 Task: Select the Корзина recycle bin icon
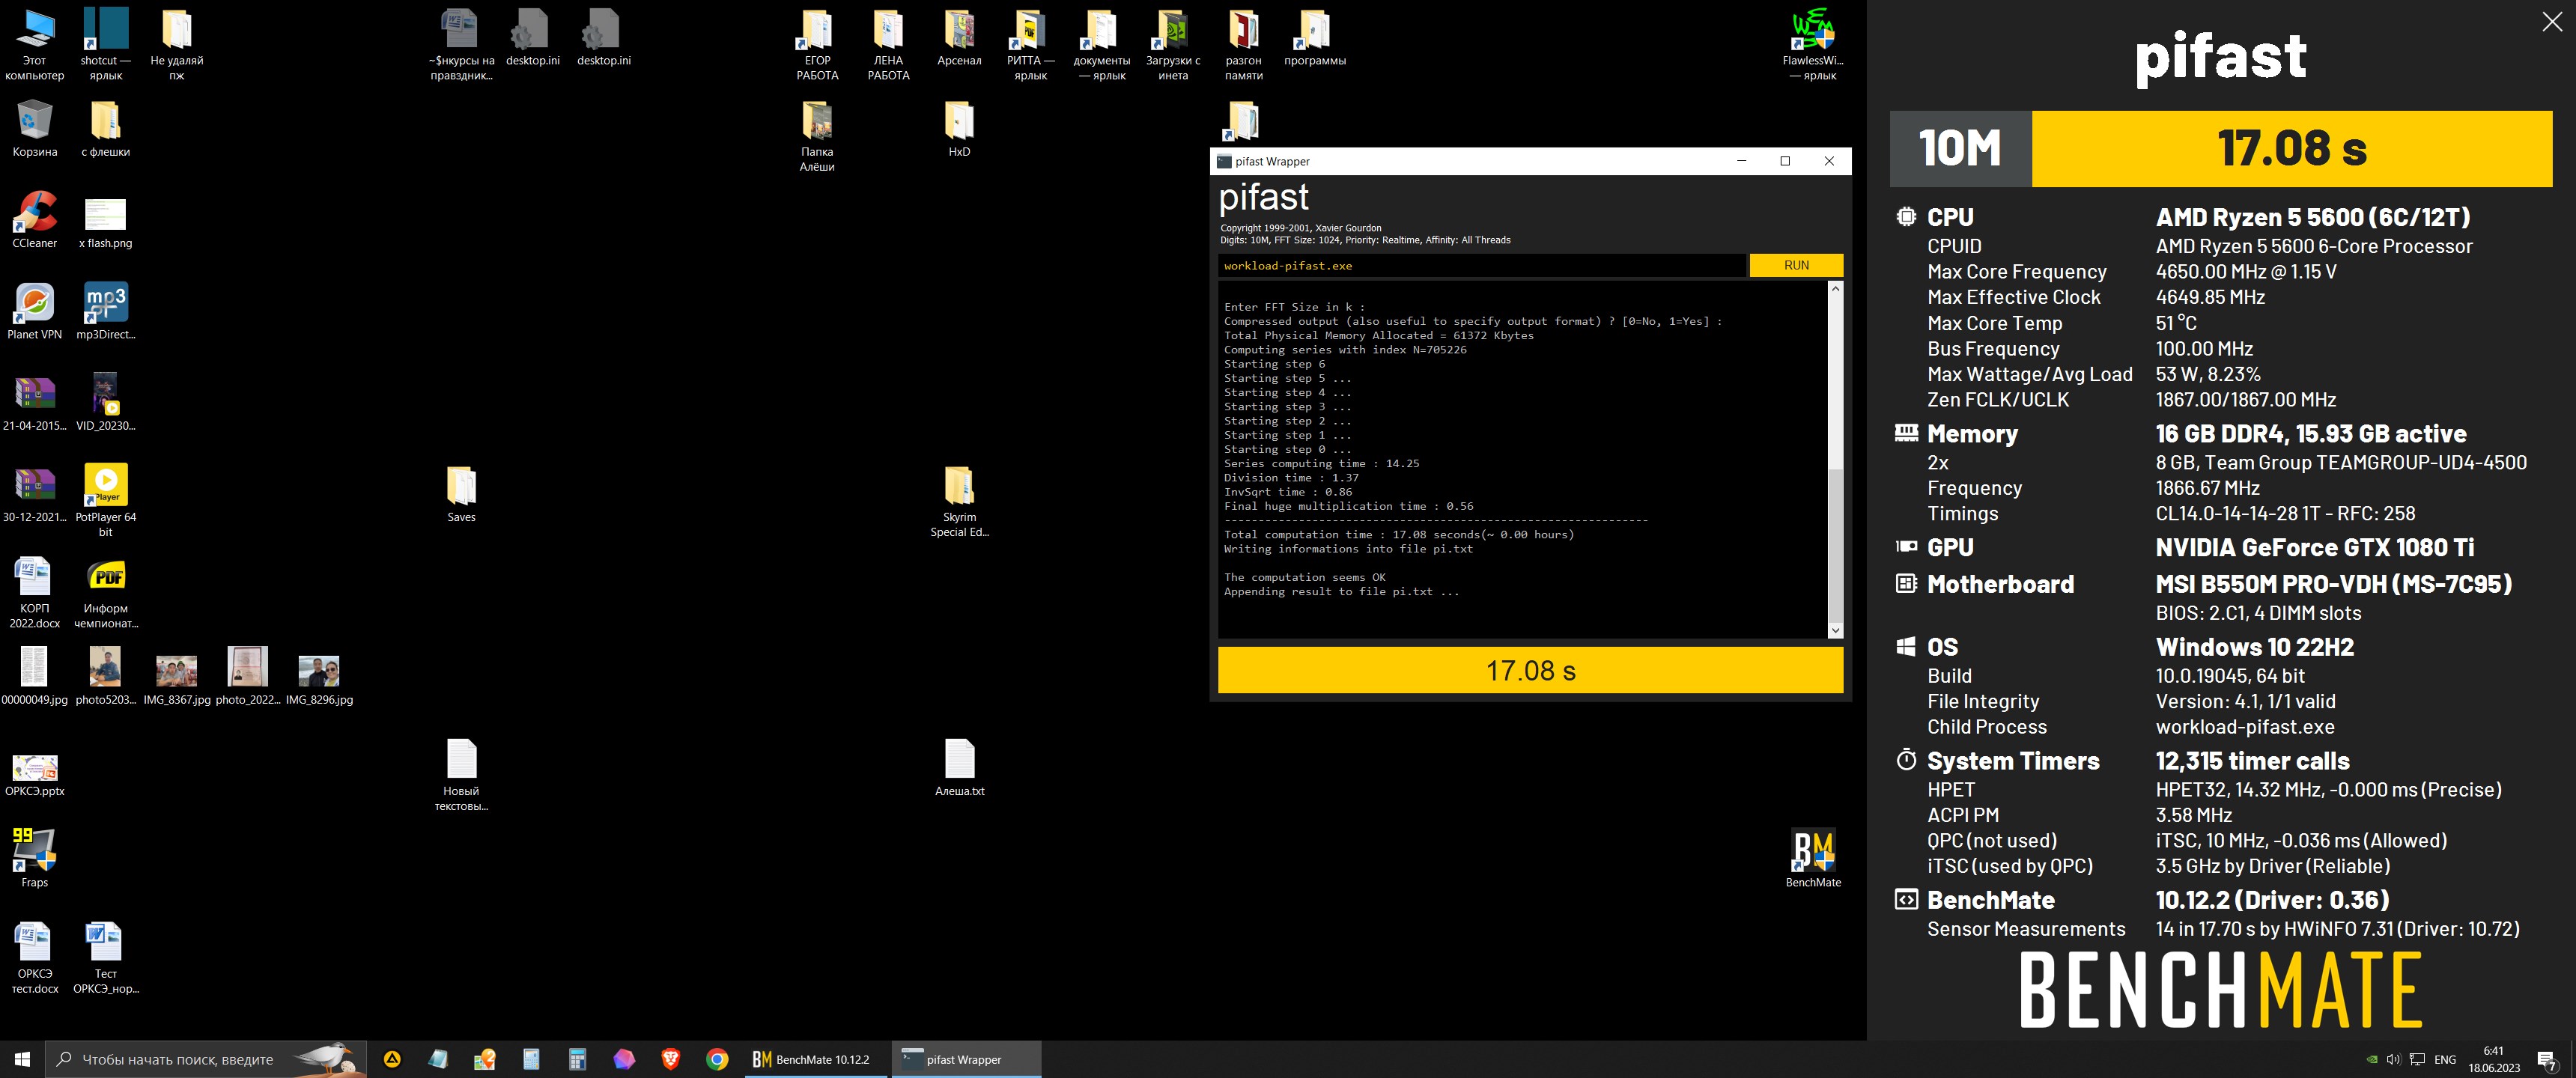(35, 129)
